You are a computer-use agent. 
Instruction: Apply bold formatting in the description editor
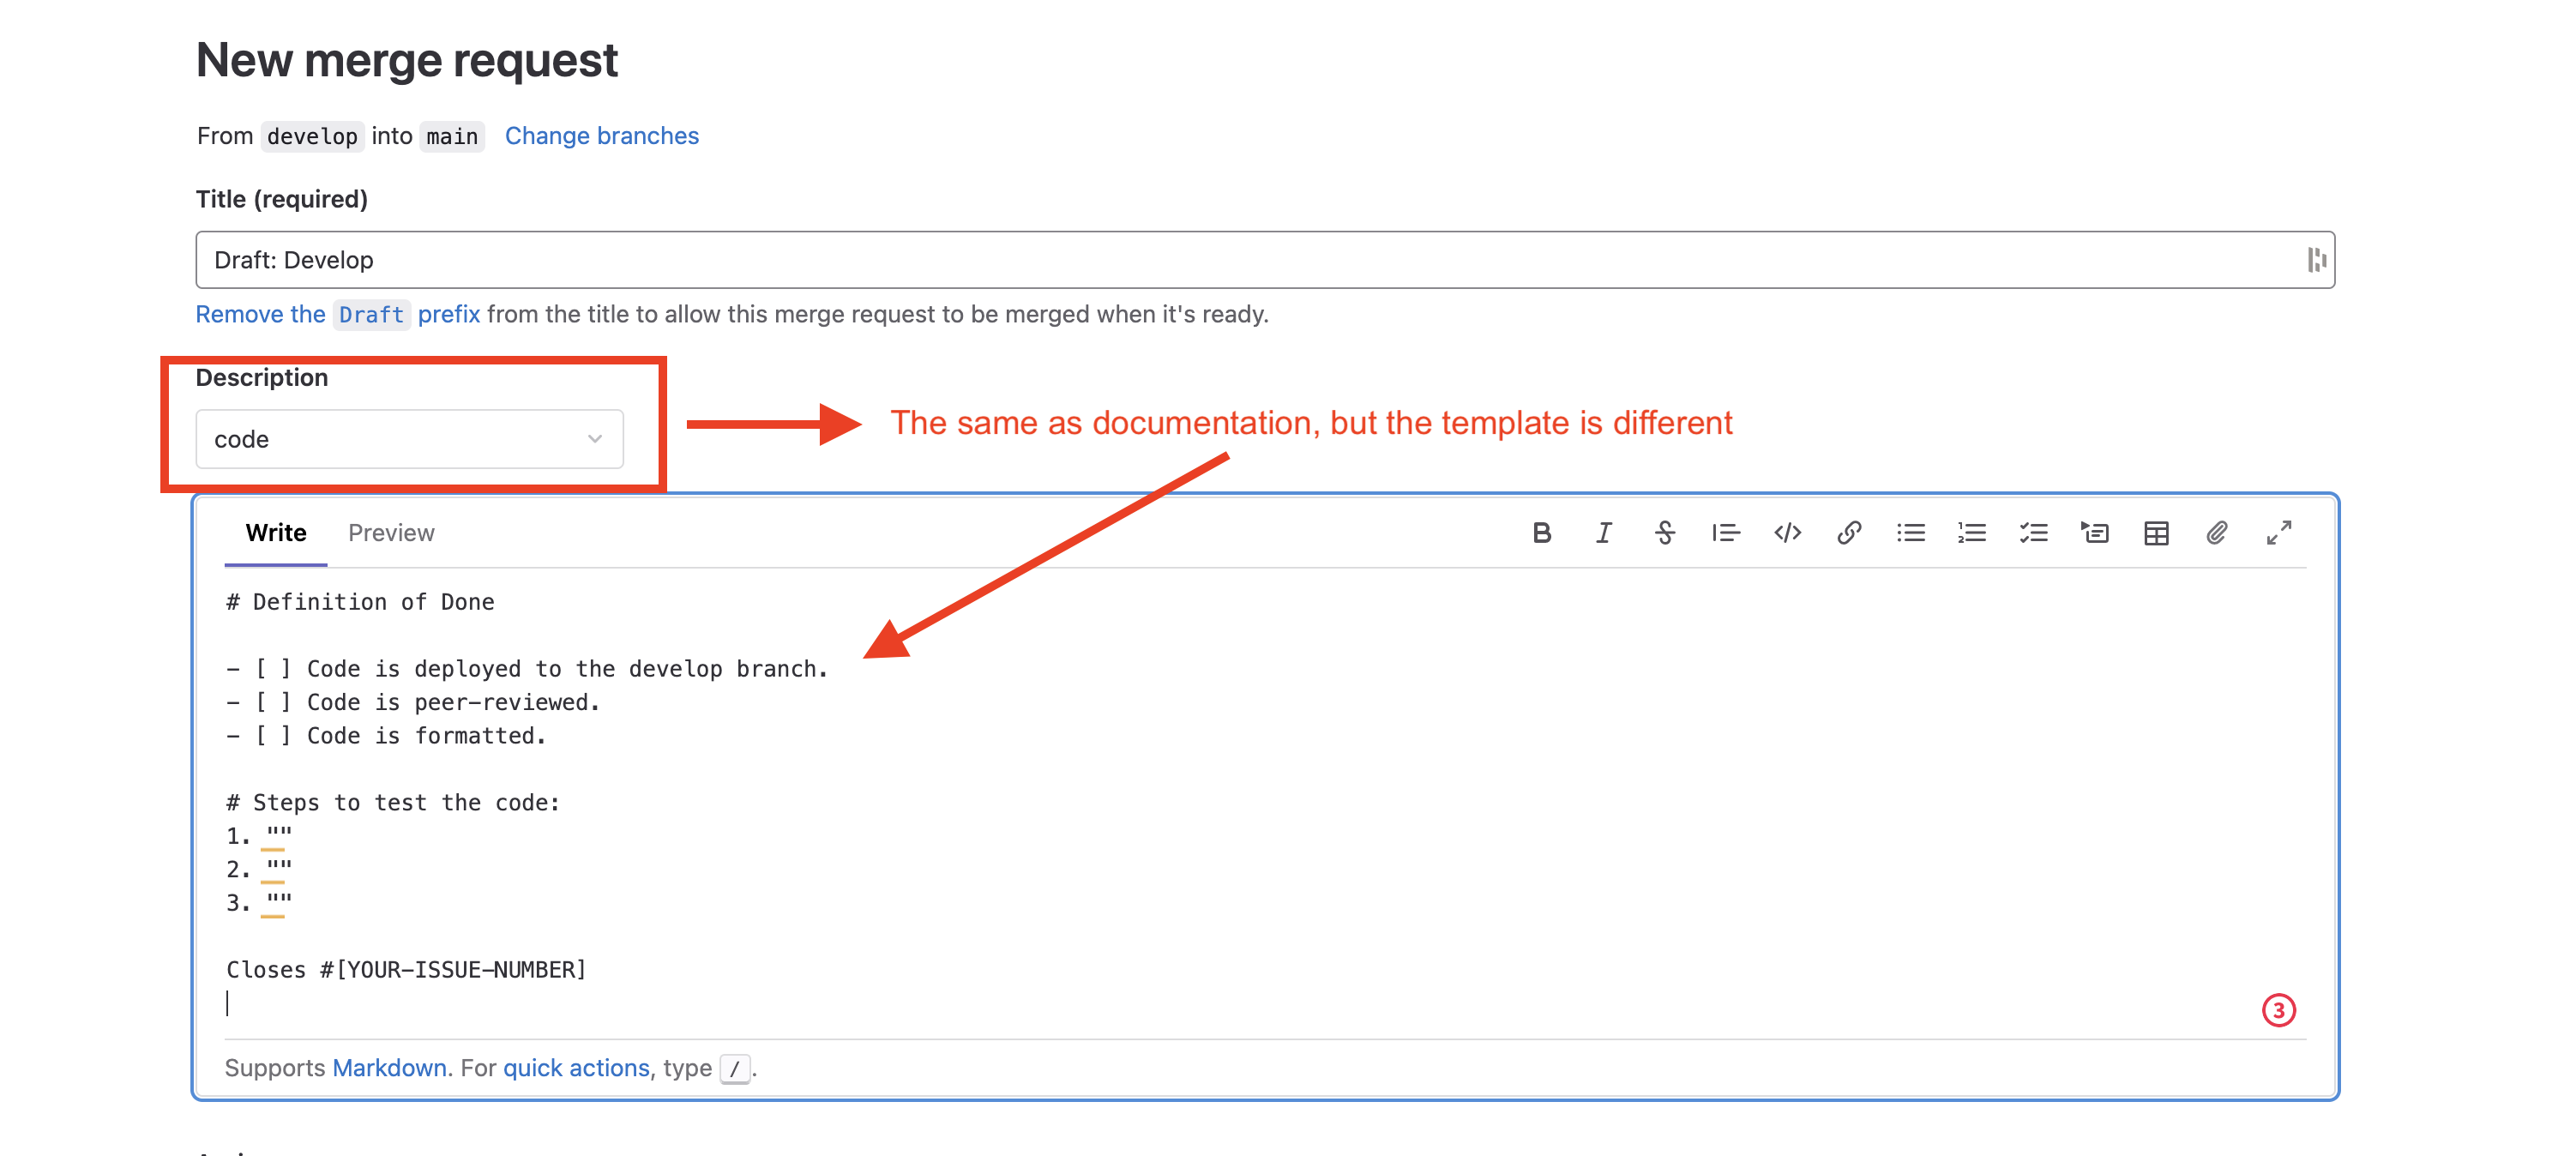pos(1541,533)
